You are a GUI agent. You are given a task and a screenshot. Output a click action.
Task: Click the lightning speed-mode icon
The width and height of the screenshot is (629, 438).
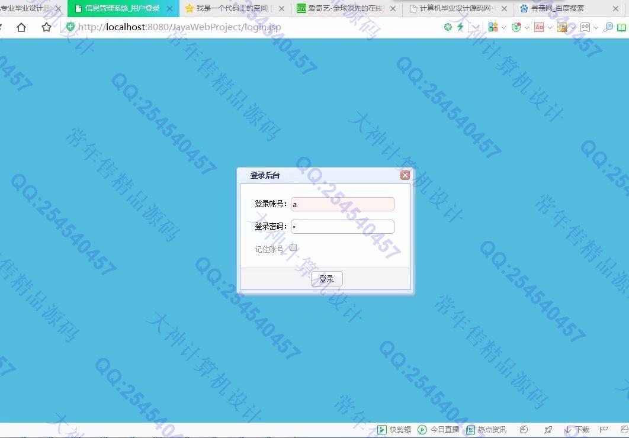pos(461,27)
